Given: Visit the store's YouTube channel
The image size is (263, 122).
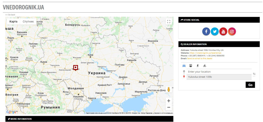Looking at the screenshot, I should click(223, 32).
